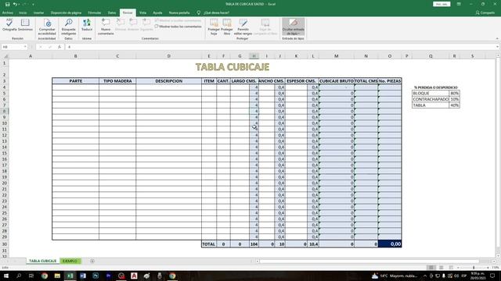Image resolution: width=501 pixels, height=281 pixels.
Task: Run the Ortografía spell check
Action: (x=9, y=25)
